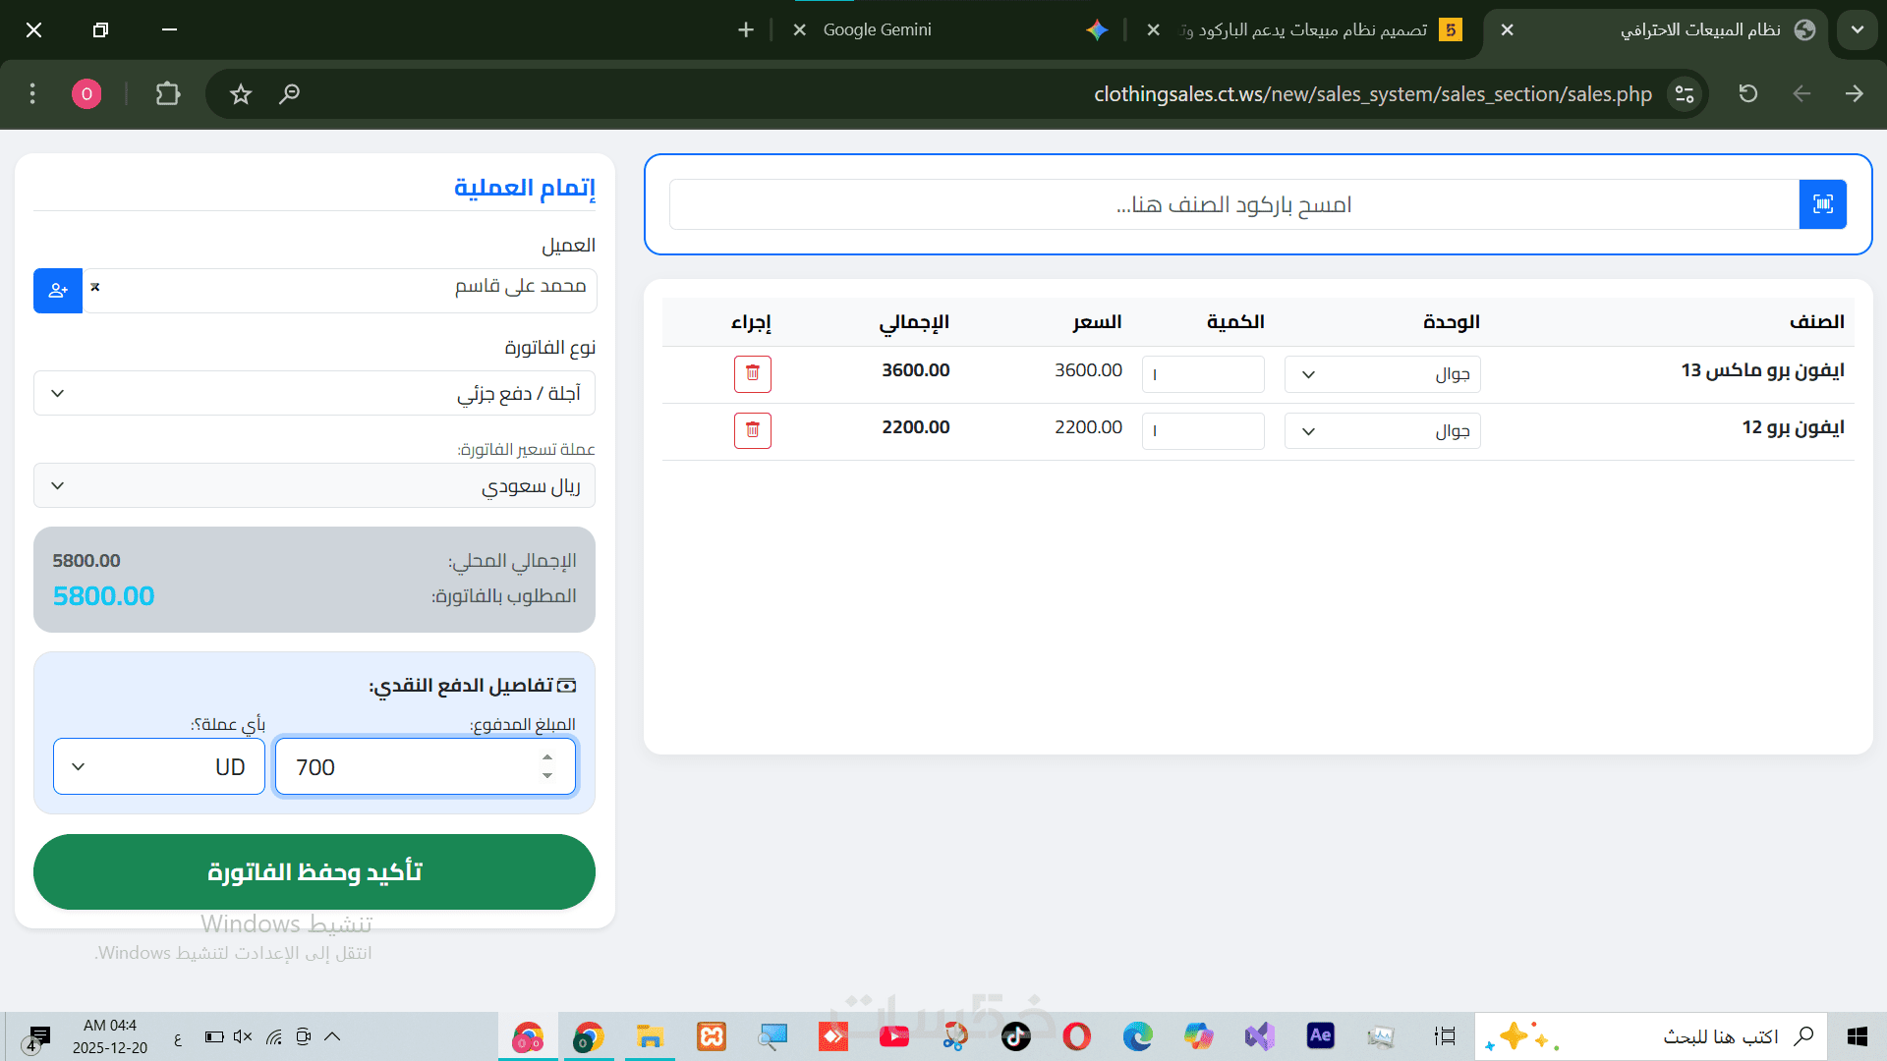Screen dimensions: 1887x1061
Task: Click the green confirm and save invoice button
Action: (314, 871)
